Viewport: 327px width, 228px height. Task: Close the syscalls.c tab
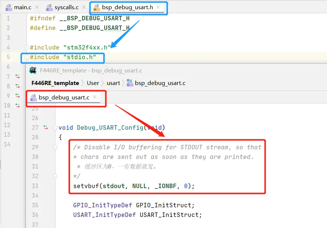coord(84,7)
